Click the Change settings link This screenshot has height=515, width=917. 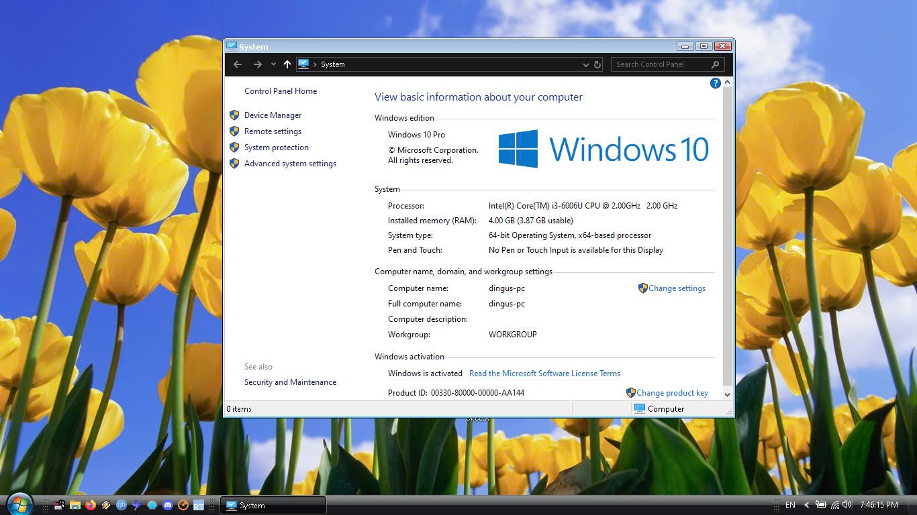coord(677,288)
